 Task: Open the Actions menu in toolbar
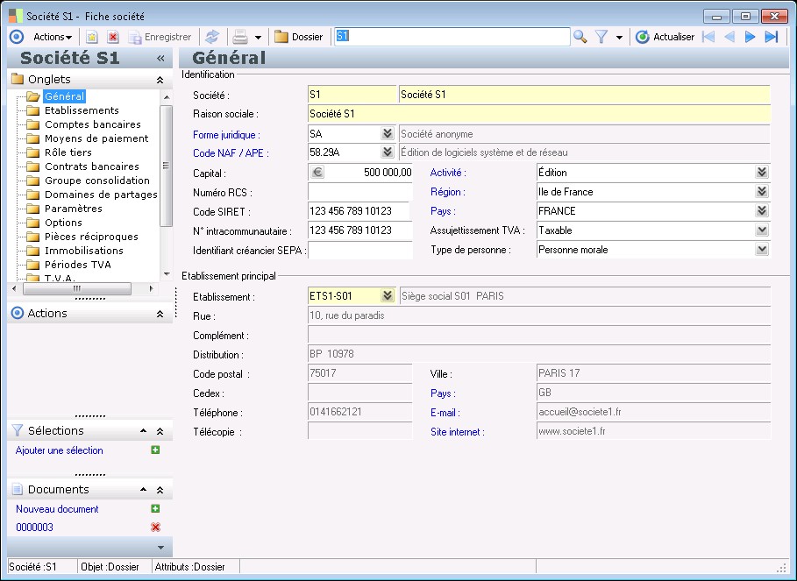pos(52,37)
